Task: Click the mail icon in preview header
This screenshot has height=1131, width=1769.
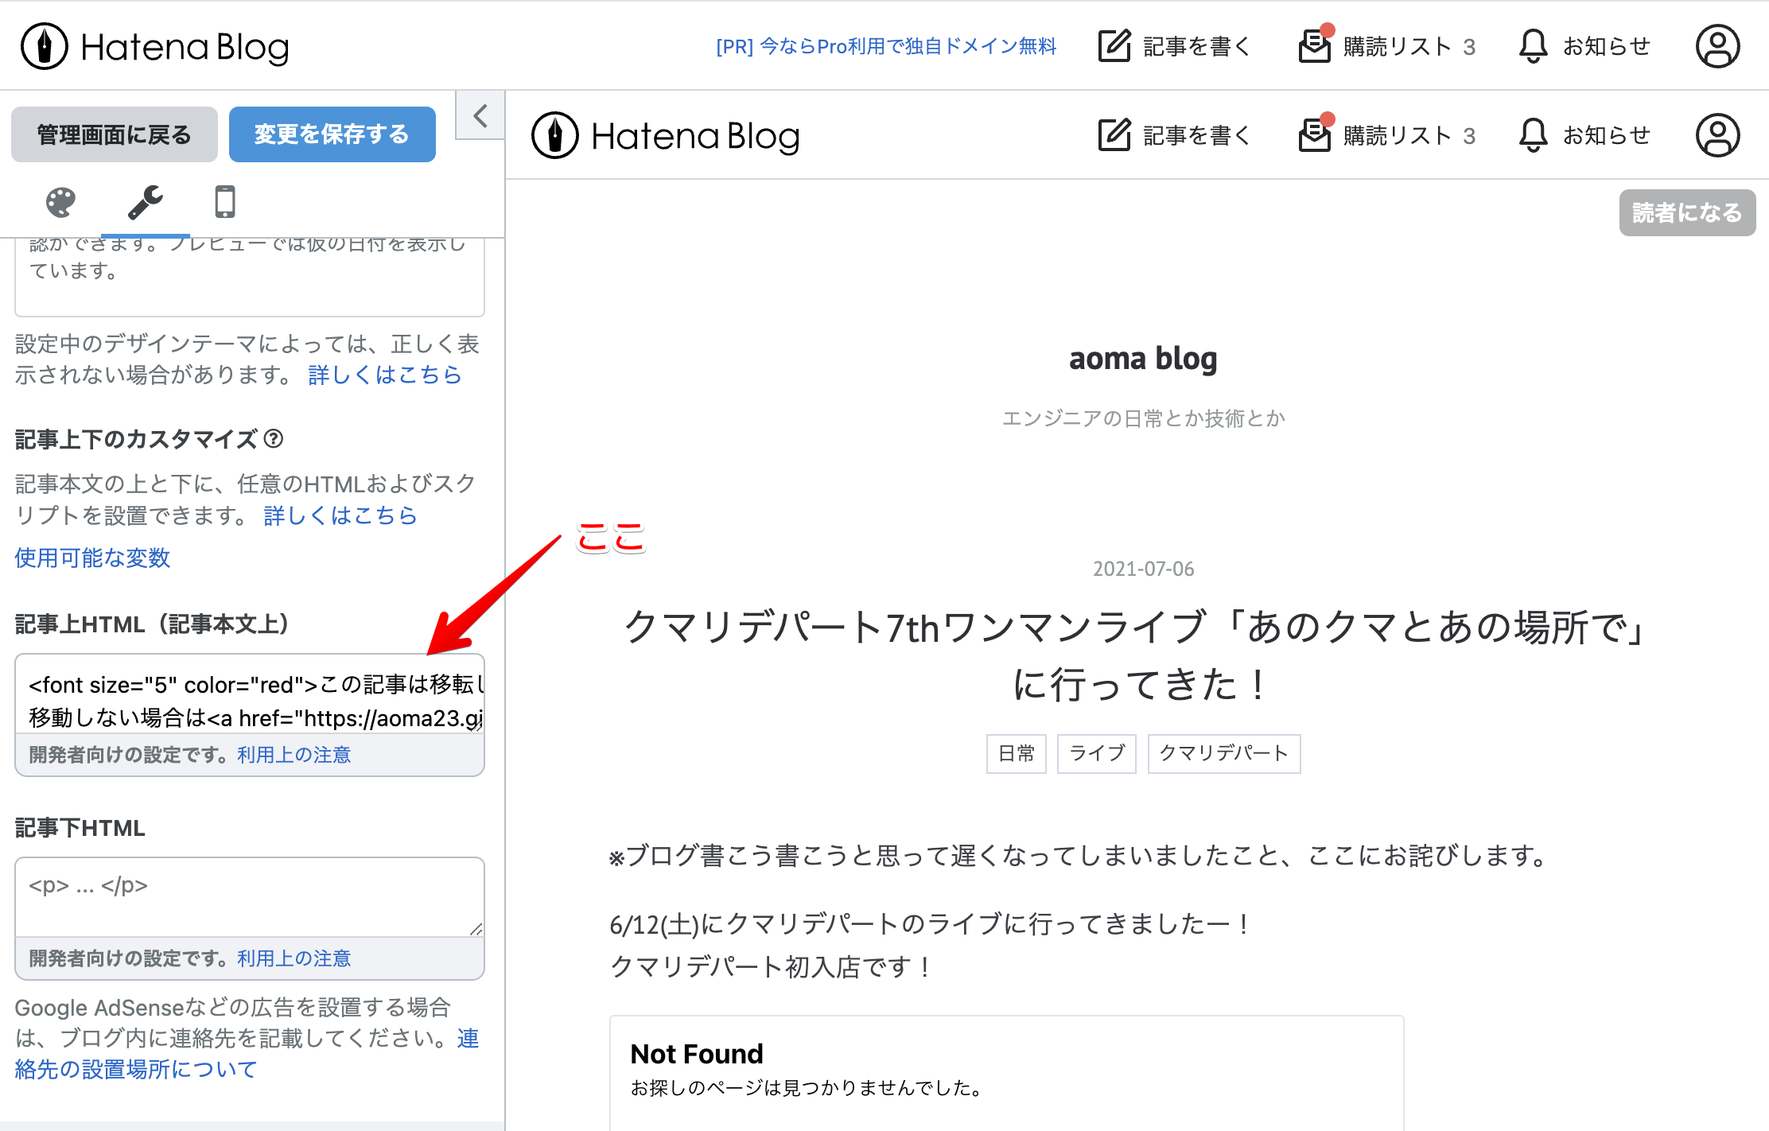Action: click(x=1316, y=134)
